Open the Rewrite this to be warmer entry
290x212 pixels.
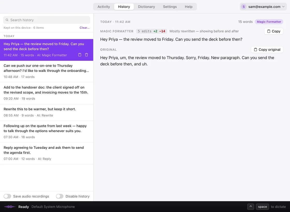(x=47, y=112)
